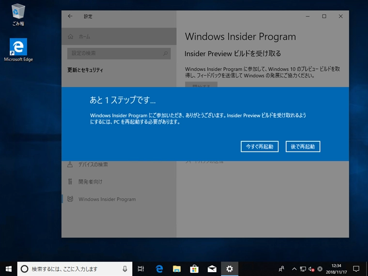Click the Settings gear taskbar icon

[230, 269]
